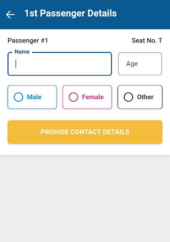The width and height of the screenshot is (170, 242).
Task: Select the Other radio circle
Action: pyautogui.click(x=128, y=97)
